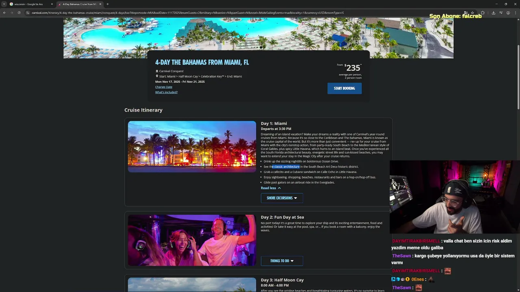Click 0Enes username in chat overlay
The width and height of the screenshot is (520, 292).
pyautogui.click(x=418, y=279)
